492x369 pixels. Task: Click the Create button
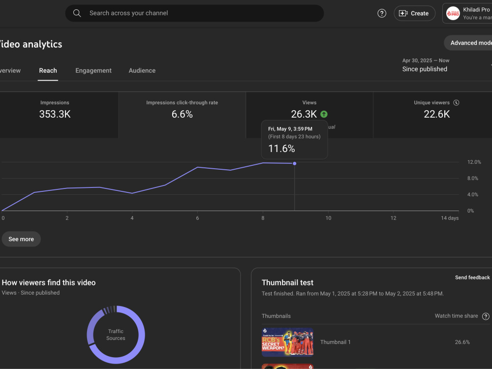[x=414, y=13]
